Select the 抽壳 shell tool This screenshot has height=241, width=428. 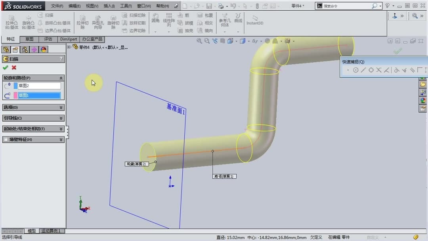pos(187,31)
